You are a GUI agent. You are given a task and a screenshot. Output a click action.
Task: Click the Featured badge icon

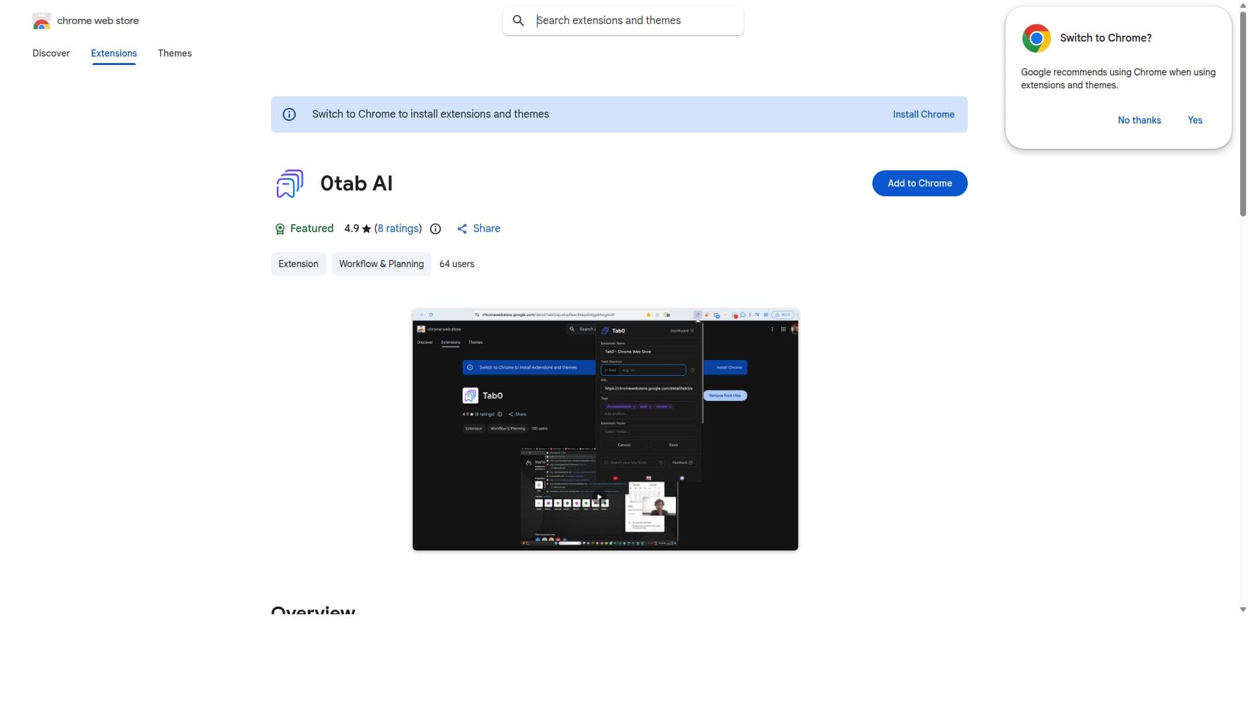[x=279, y=229]
